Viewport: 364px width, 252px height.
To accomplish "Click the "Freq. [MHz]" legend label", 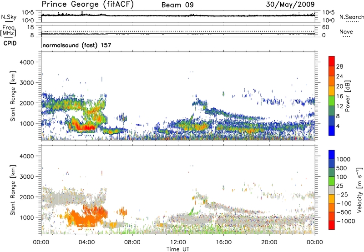I will click(x=8, y=30).
